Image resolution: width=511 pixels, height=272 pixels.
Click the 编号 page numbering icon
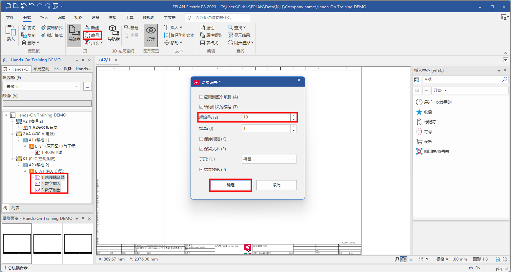pyautogui.click(x=88, y=35)
